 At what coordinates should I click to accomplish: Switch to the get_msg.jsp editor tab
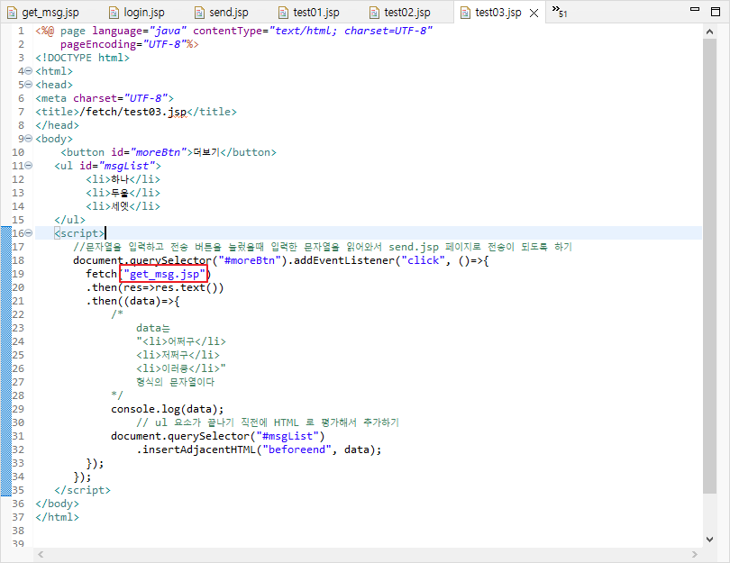pyautogui.click(x=43, y=13)
